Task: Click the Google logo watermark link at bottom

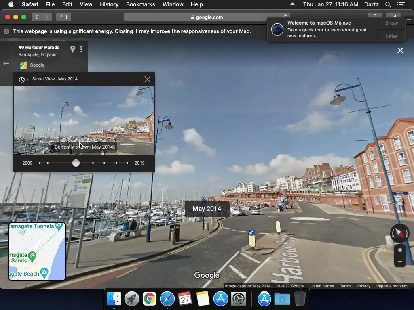Action: (207, 275)
